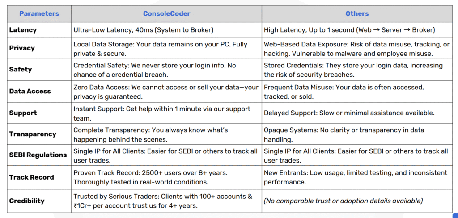Select the Local Data Storage cell text
Viewport: 458px width, 218px height.
tap(161, 49)
